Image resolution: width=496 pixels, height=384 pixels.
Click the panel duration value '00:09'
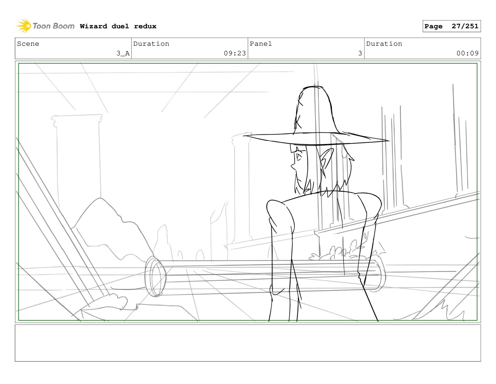point(467,53)
